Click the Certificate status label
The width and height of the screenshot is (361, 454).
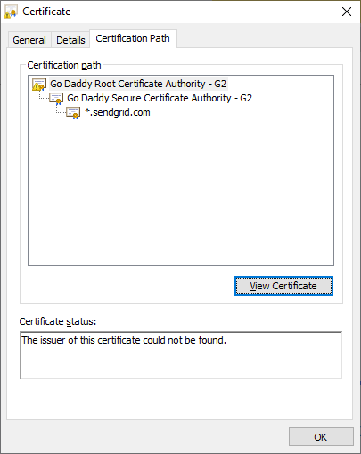click(x=58, y=321)
